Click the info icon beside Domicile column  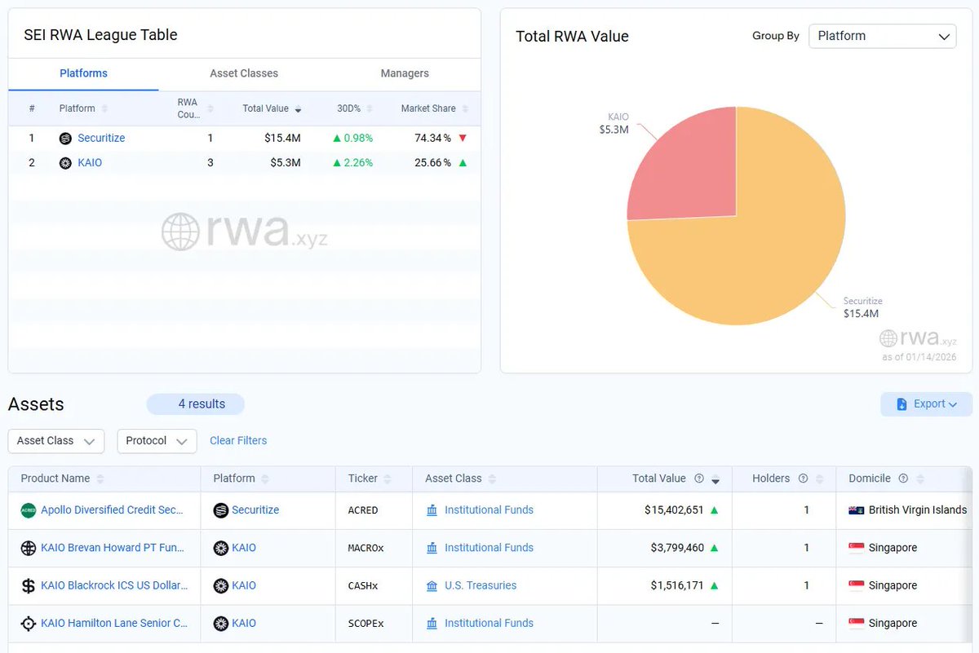pyautogui.click(x=903, y=479)
